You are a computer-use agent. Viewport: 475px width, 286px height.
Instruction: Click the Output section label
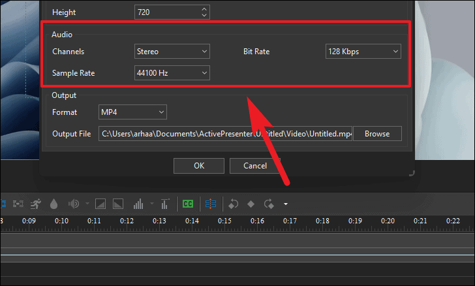[x=64, y=95]
